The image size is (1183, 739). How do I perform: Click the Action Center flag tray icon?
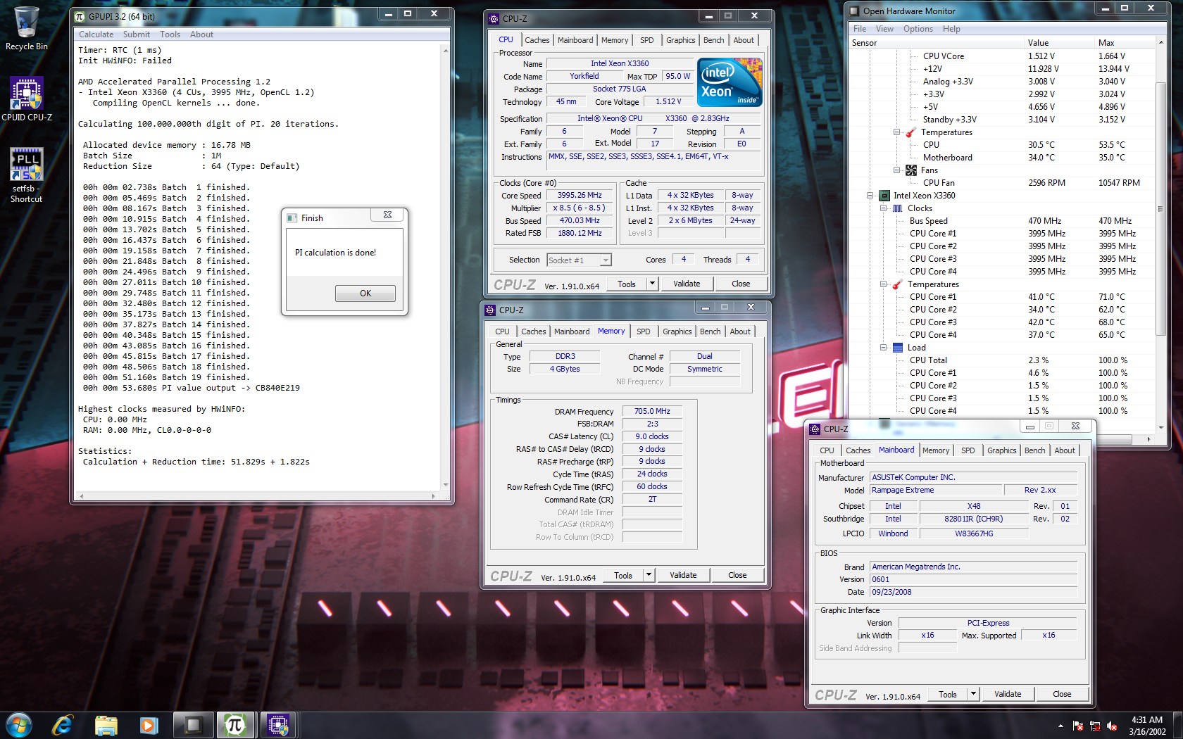coord(1078,726)
